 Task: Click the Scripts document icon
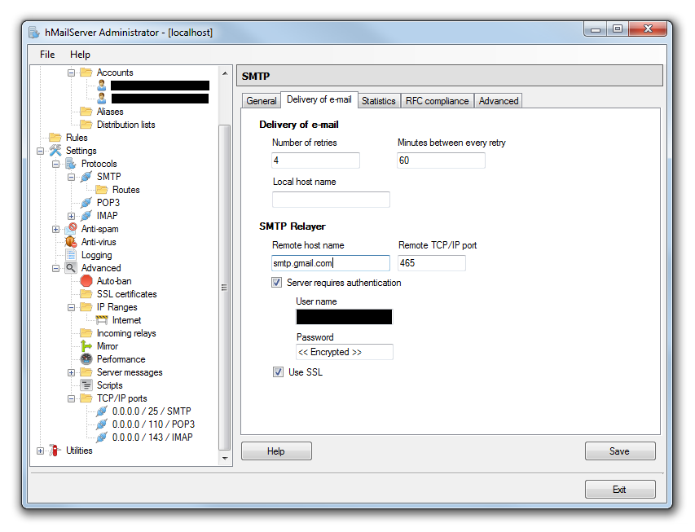click(x=86, y=385)
